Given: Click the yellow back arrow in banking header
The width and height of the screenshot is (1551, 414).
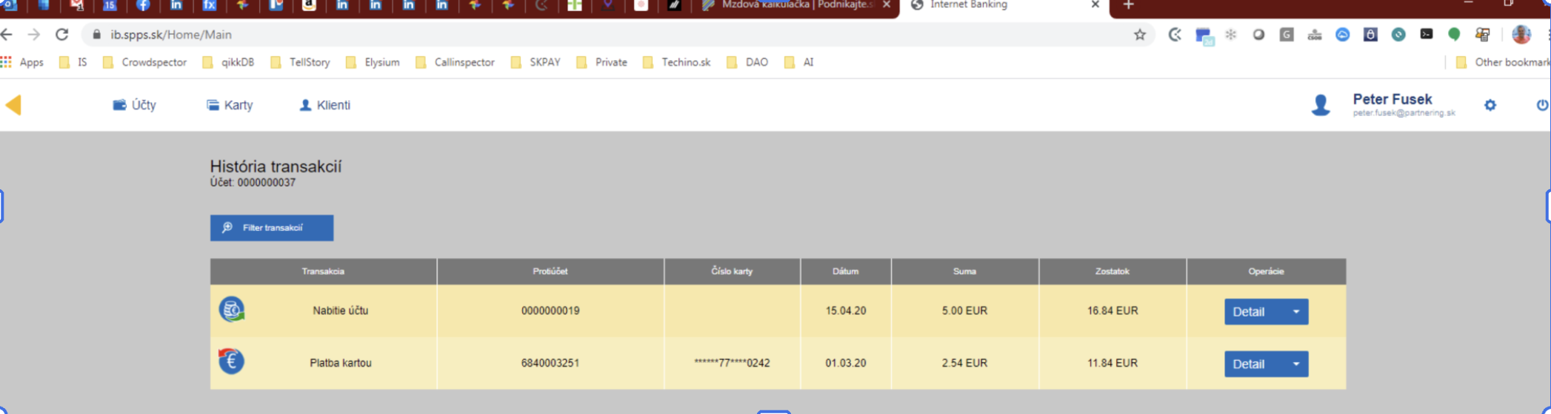Looking at the screenshot, I should coord(14,105).
